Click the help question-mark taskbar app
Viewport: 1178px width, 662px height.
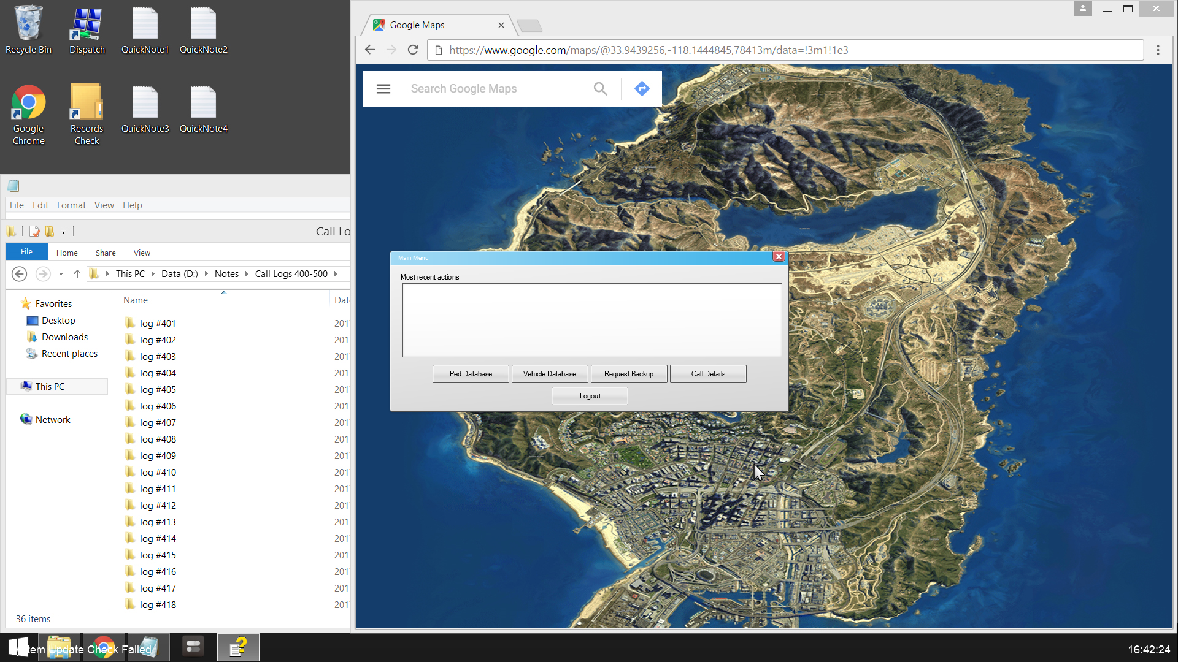[x=238, y=647]
